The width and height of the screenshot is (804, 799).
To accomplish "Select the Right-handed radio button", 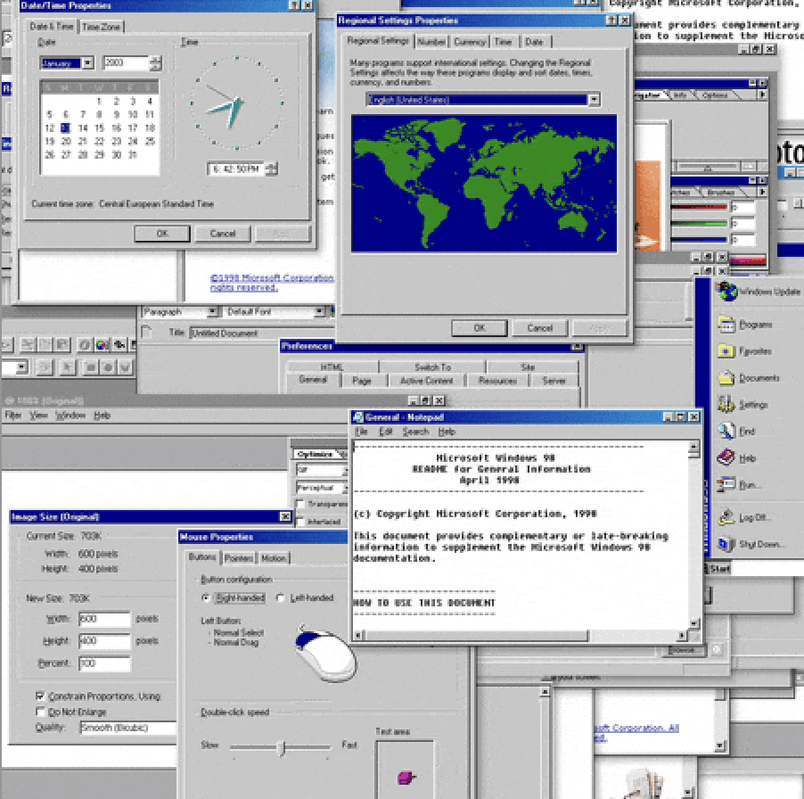I will [207, 598].
